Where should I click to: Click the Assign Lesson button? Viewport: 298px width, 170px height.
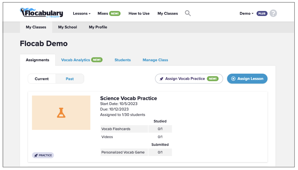click(x=247, y=79)
